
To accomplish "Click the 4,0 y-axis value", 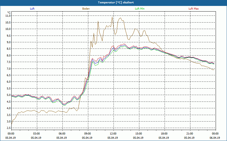I will pos(9,108).
